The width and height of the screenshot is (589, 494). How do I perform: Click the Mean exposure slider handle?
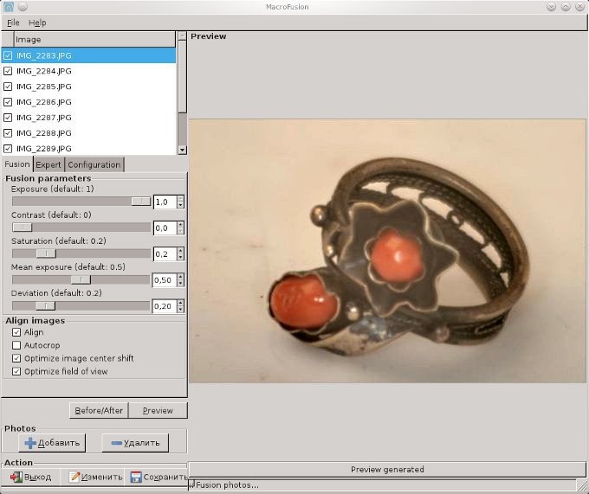coord(81,280)
